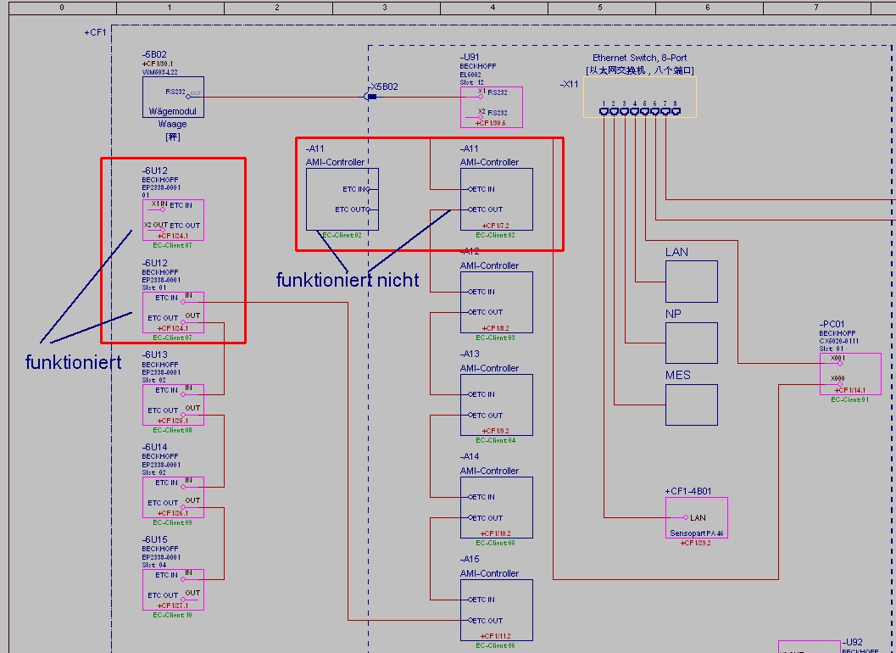Click the EC-Client 08 label

coord(173,431)
